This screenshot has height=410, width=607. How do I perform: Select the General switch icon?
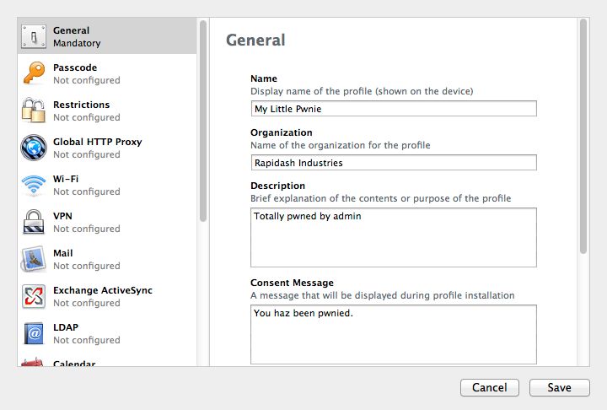[x=34, y=36]
